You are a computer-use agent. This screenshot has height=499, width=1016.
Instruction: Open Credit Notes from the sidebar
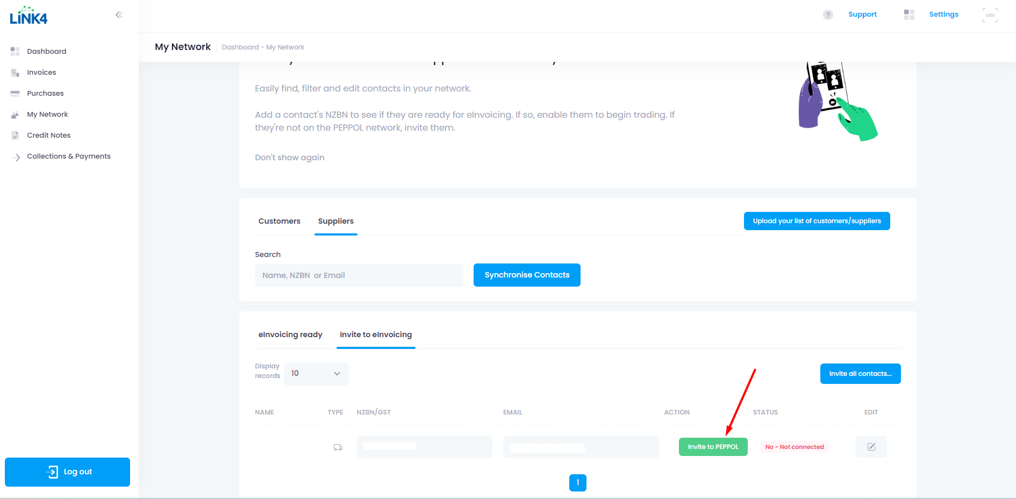tap(49, 136)
